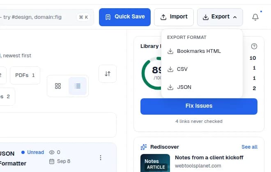
Task: Click the 'newest first' sort text
Action: (x=17, y=56)
